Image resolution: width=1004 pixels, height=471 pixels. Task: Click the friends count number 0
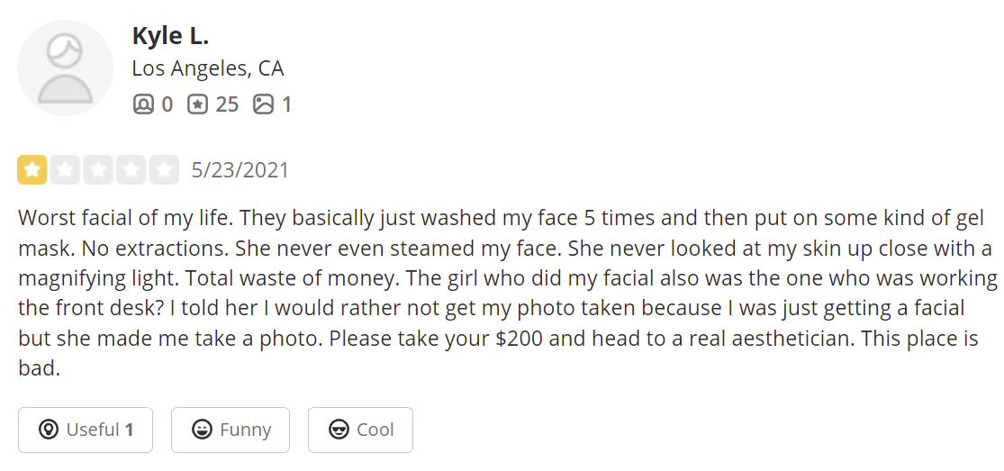167,104
